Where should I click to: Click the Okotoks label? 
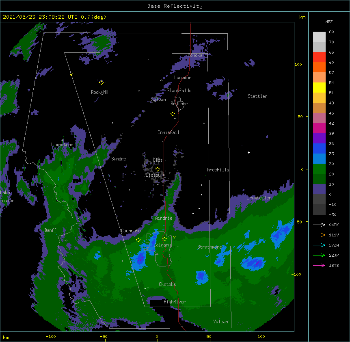[167, 284]
